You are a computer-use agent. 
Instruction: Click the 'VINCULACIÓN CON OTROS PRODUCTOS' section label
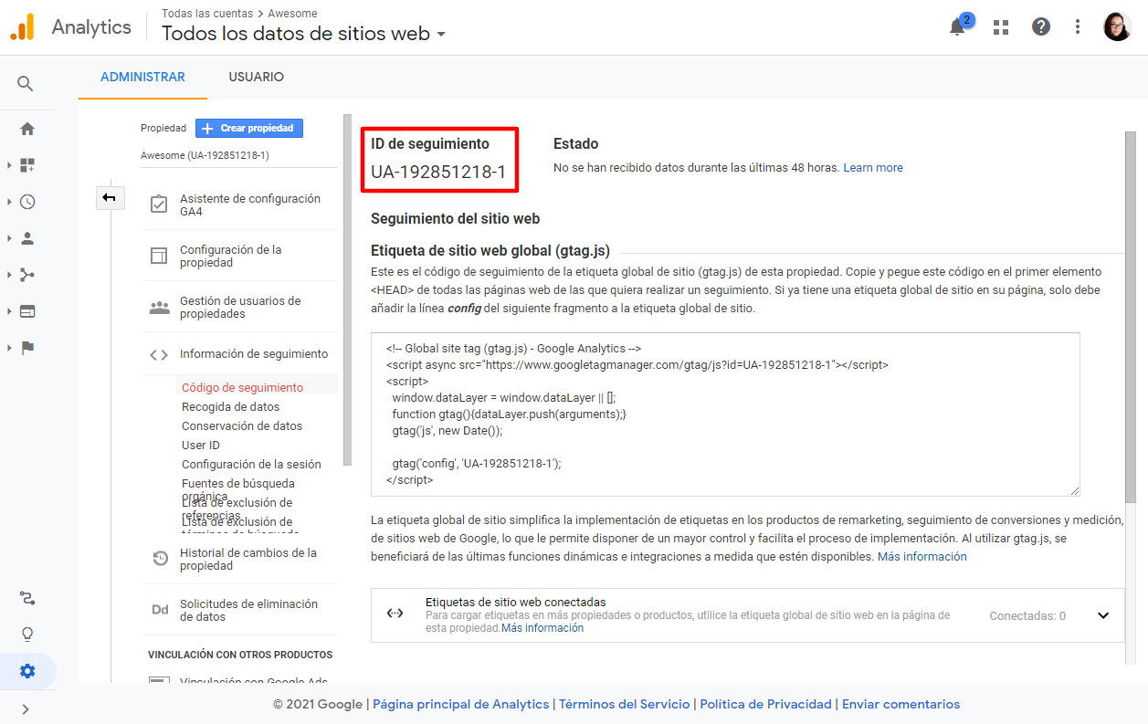(240, 655)
